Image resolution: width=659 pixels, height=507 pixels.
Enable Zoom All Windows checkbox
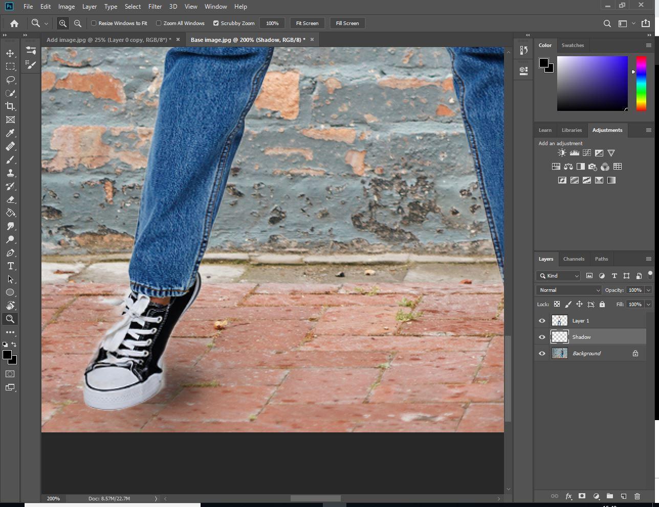tap(159, 23)
